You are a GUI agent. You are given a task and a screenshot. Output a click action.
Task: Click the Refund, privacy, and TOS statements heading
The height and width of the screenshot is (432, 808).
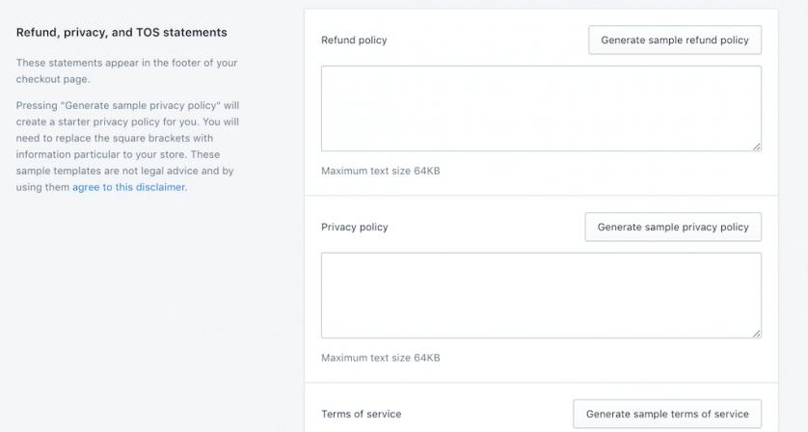[121, 33]
